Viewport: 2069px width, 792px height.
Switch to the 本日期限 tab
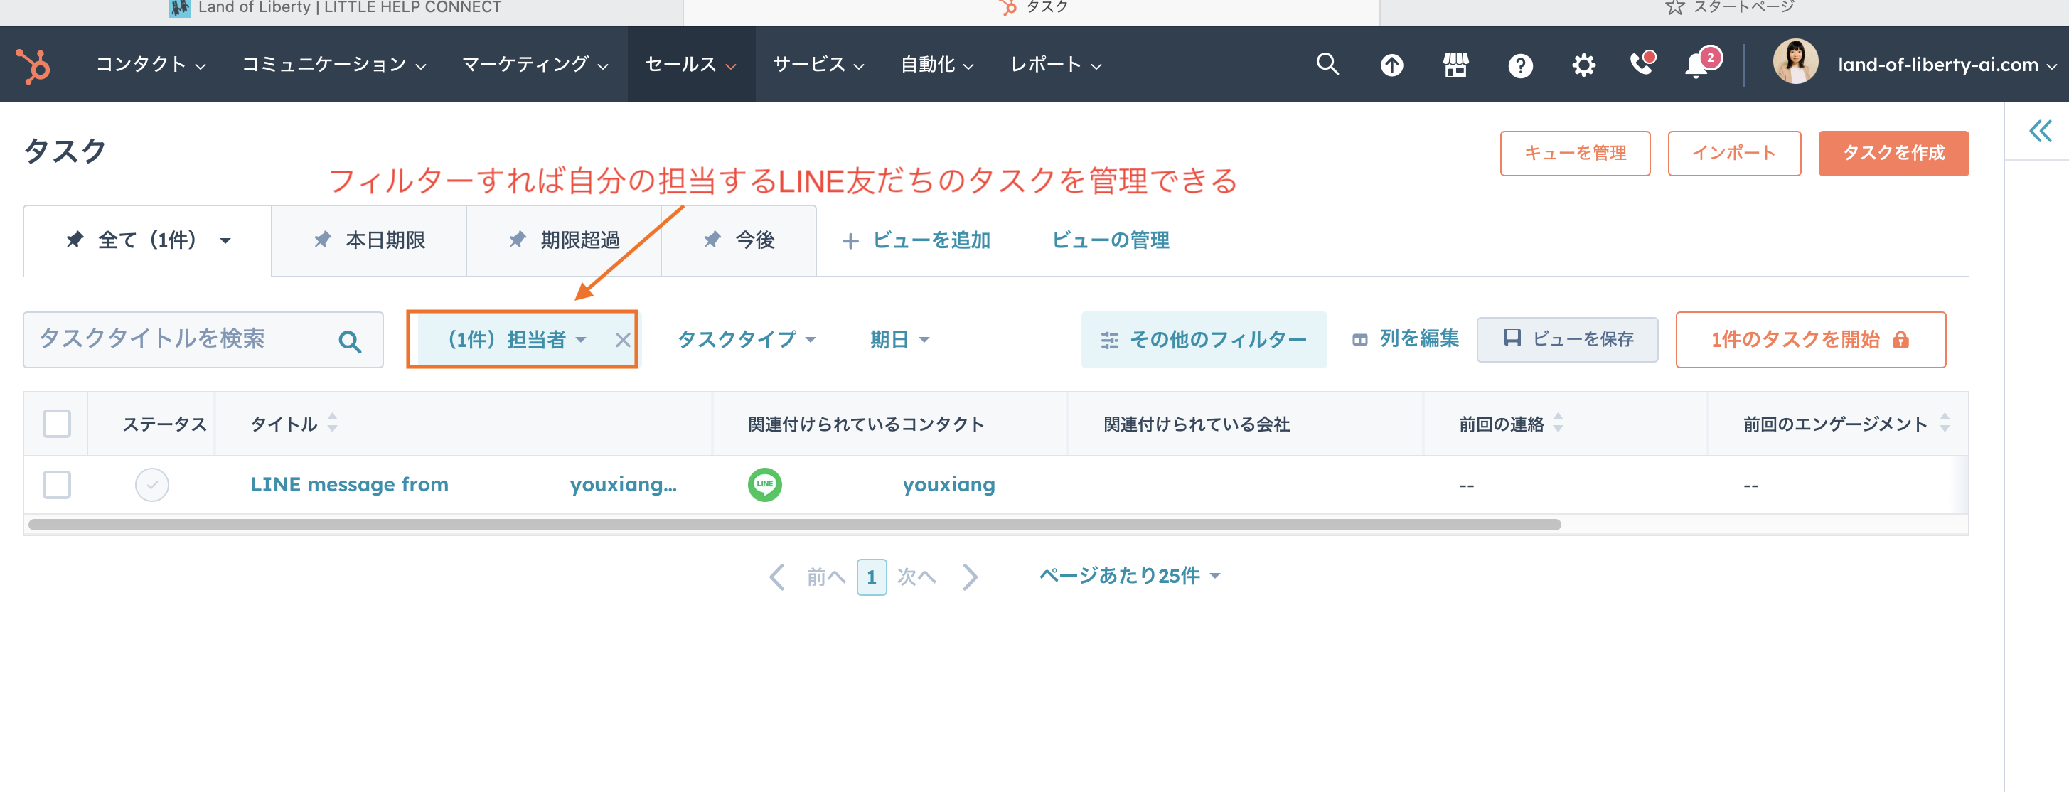369,240
